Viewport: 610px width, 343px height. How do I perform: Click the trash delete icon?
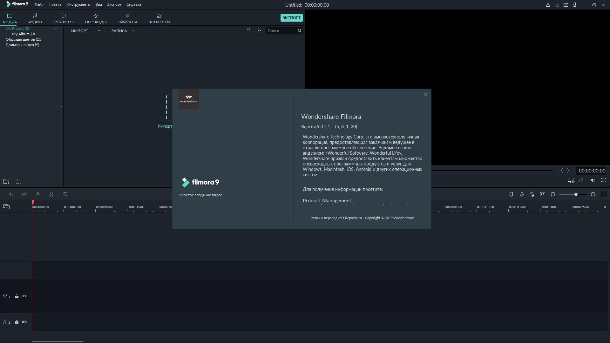[38, 194]
